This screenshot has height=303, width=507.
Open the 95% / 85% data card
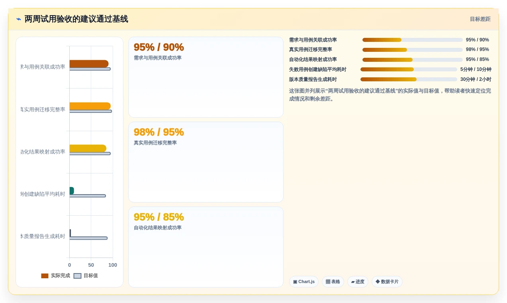pos(206,247)
